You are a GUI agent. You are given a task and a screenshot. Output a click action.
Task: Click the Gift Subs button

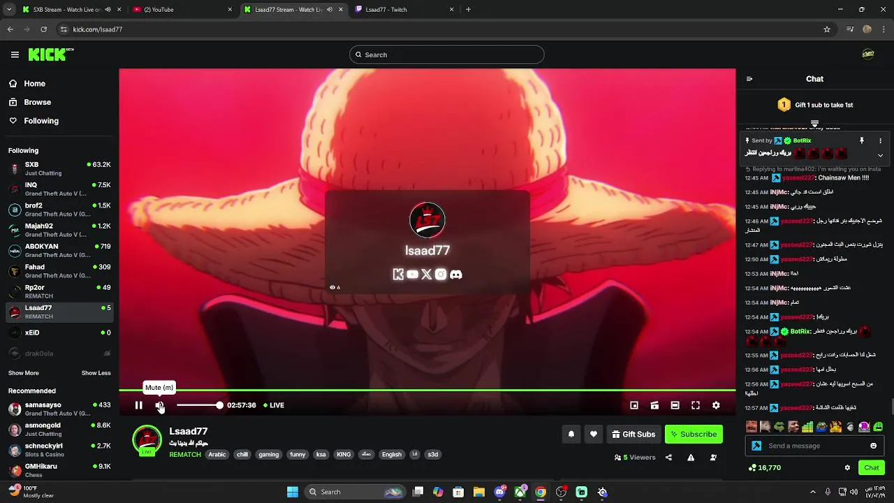[633, 434]
